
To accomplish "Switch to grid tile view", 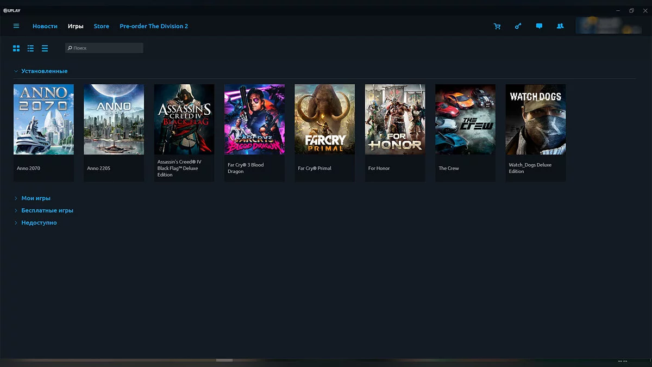I will pos(16,48).
